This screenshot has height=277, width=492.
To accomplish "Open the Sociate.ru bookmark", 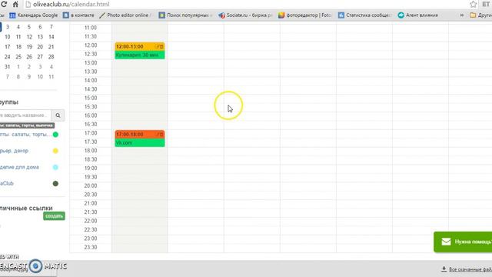I will 245,15.
